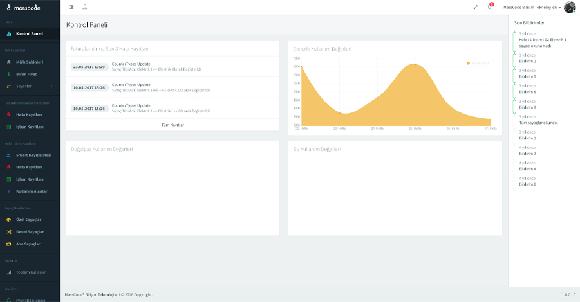Click the first 10.05.2017 15:26 log entry, Elektrik 1kkll to Elektrik 1
The image size is (580, 302).
click(x=173, y=87)
